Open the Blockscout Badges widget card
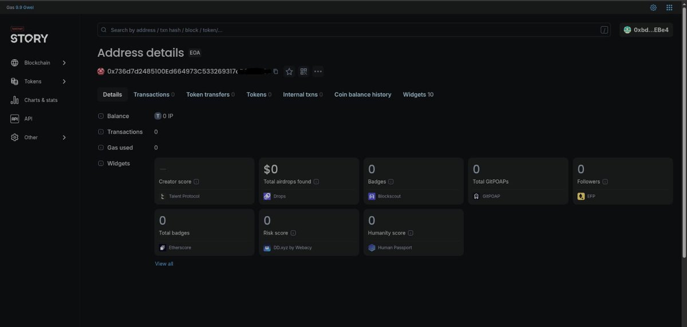This screenshot has width=687, height=327. point(413,181)
